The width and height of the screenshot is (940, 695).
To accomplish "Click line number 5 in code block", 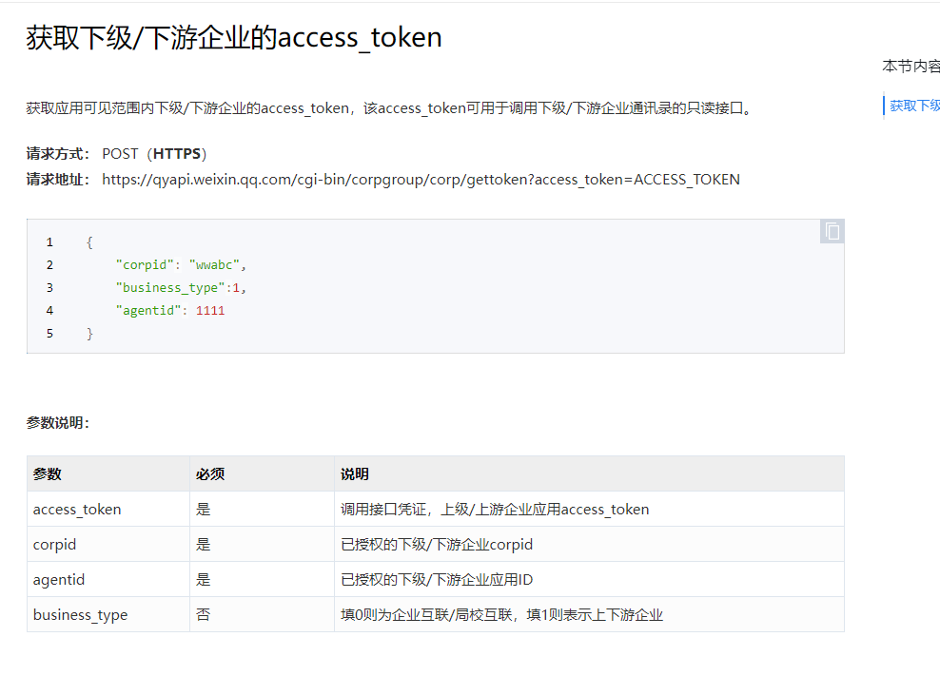I will tap(49, 333).
